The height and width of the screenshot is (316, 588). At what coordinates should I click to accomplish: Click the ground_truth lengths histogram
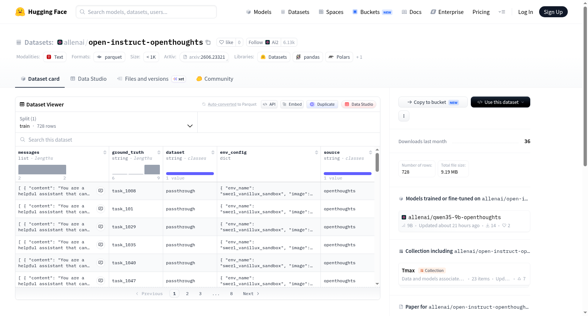tap(136, 170)
